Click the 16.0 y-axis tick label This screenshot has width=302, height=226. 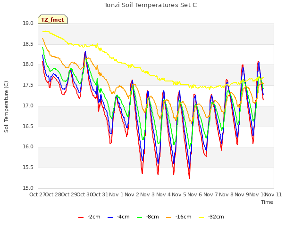[x=28, y=147]
